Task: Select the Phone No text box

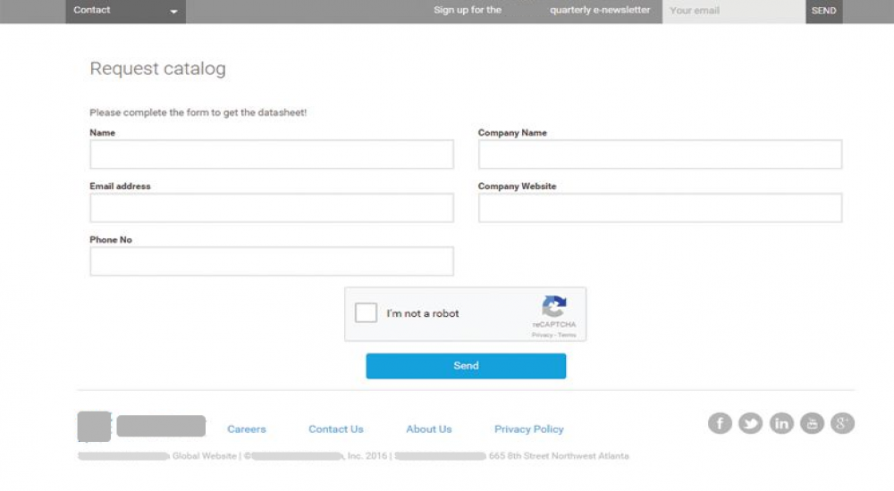Action: point(272,262)
